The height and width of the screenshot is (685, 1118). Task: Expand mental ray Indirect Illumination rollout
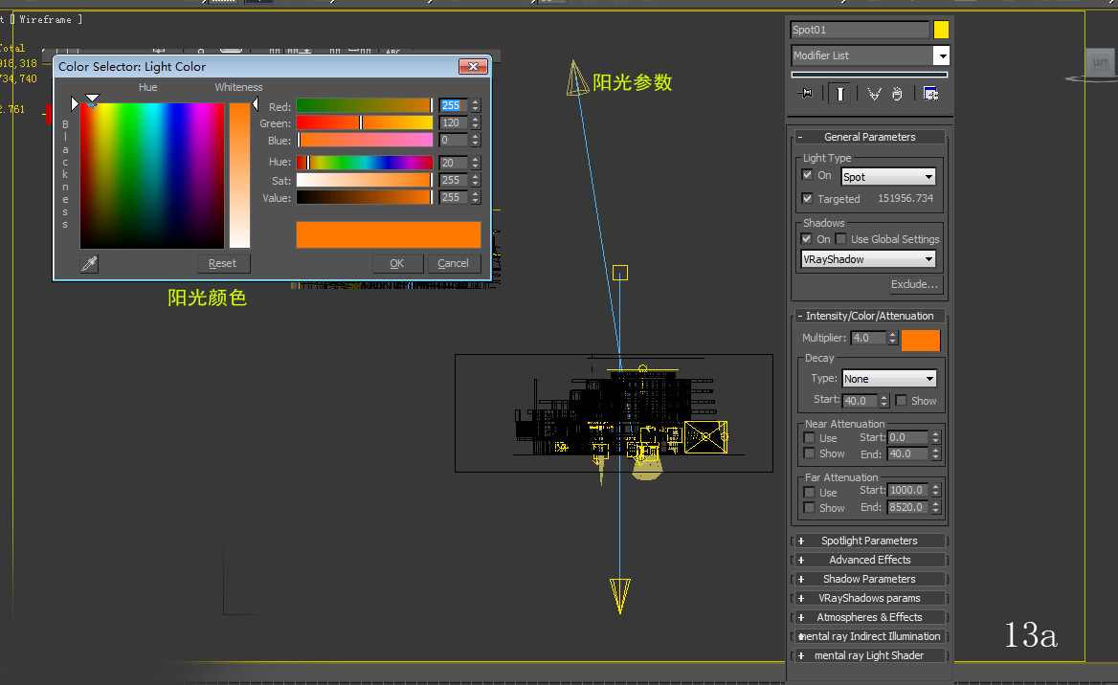[x=870, y=636]
